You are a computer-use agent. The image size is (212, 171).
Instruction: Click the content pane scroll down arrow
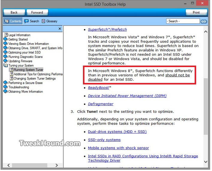tap(206, 162)
